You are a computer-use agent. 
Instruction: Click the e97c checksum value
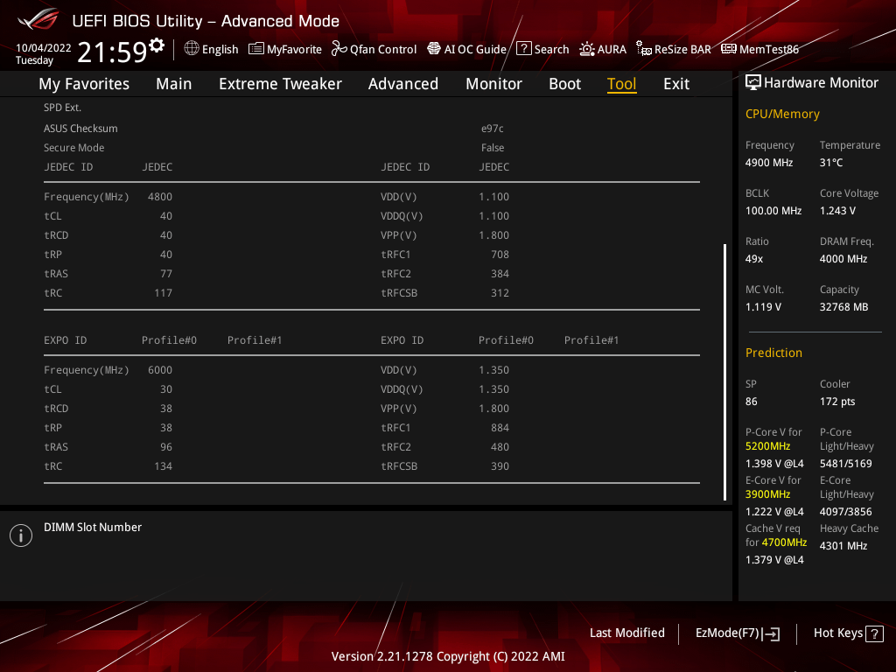pyautogui.click(x=492, y=129)
